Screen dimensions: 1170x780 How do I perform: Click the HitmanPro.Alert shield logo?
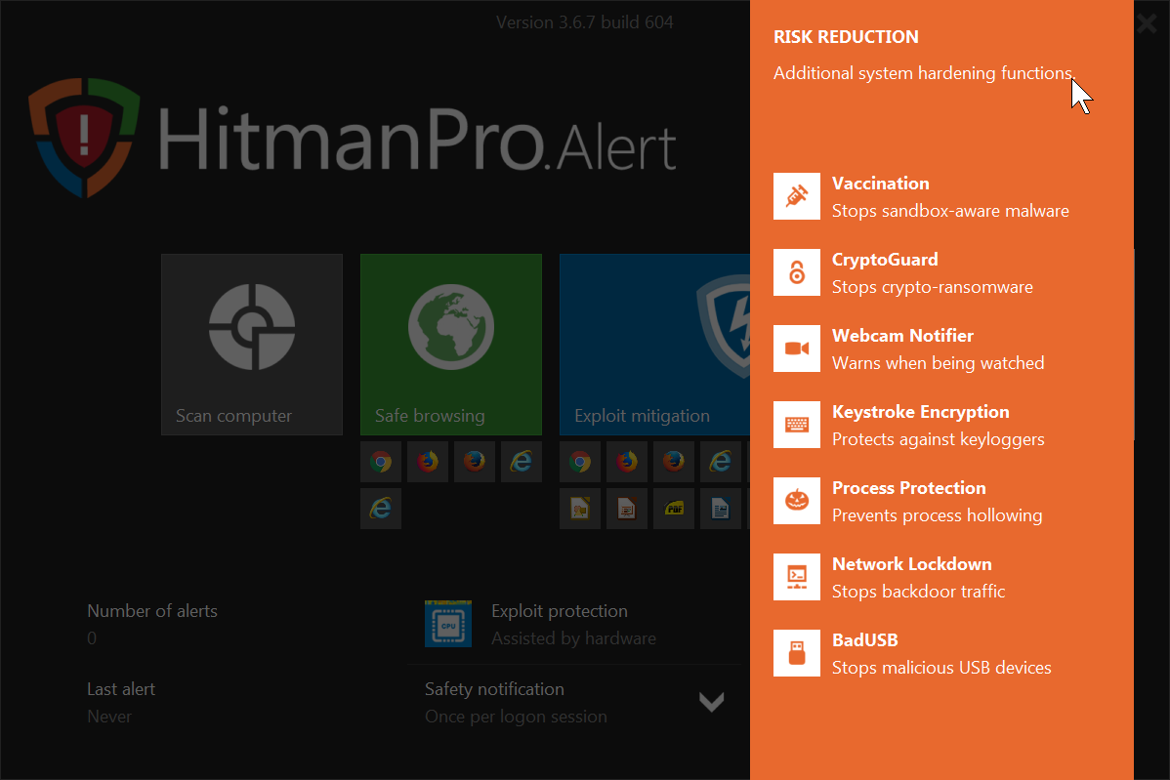(x=84, y=138)
